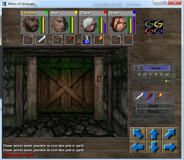Click the red 'Diane casts a spell' message
The width and height of the screenshot is (184, 160).
tap(19, 155)
